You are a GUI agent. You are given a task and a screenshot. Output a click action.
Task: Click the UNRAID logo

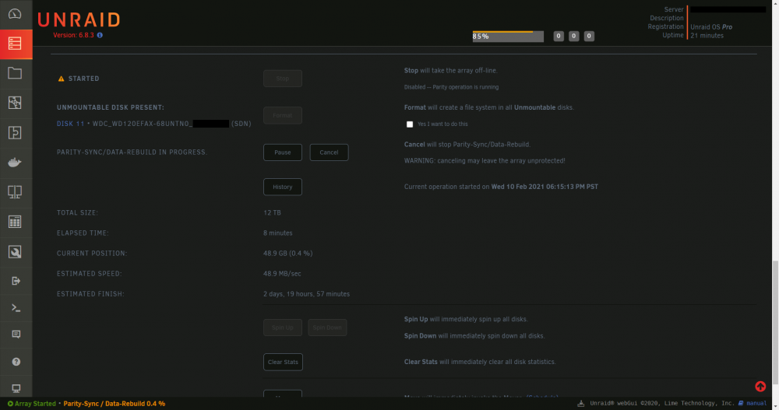(x=79, y=20)
